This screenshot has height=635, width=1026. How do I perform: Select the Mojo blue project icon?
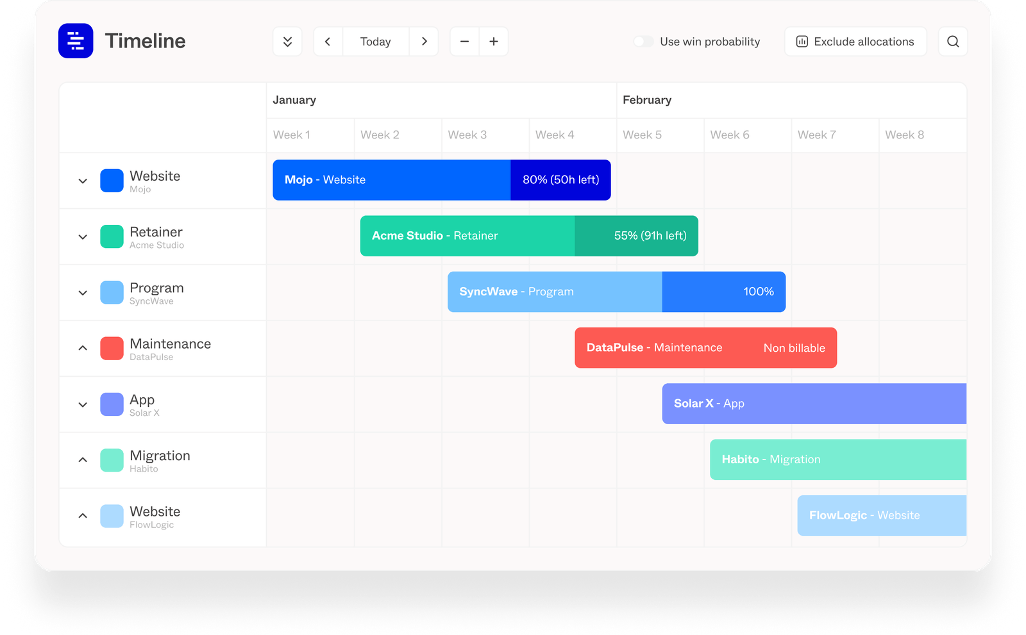[x=112, y=180]
